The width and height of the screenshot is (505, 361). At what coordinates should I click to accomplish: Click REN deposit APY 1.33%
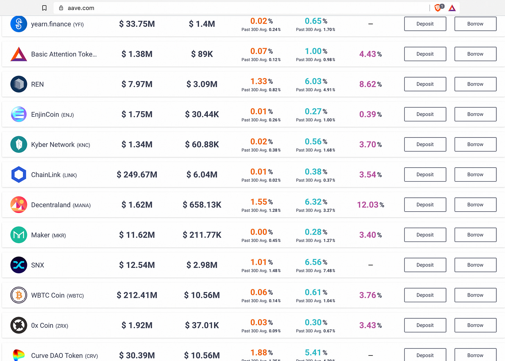coord(262,81)
